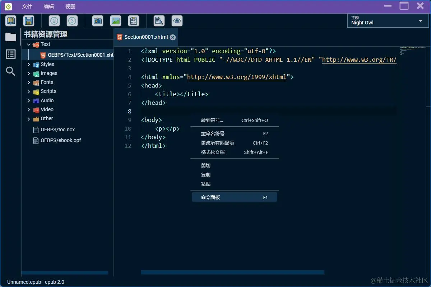This screenshot has height=287, width=431.
Task: Expand the Audio folder chevron
Action: point(29,101)
